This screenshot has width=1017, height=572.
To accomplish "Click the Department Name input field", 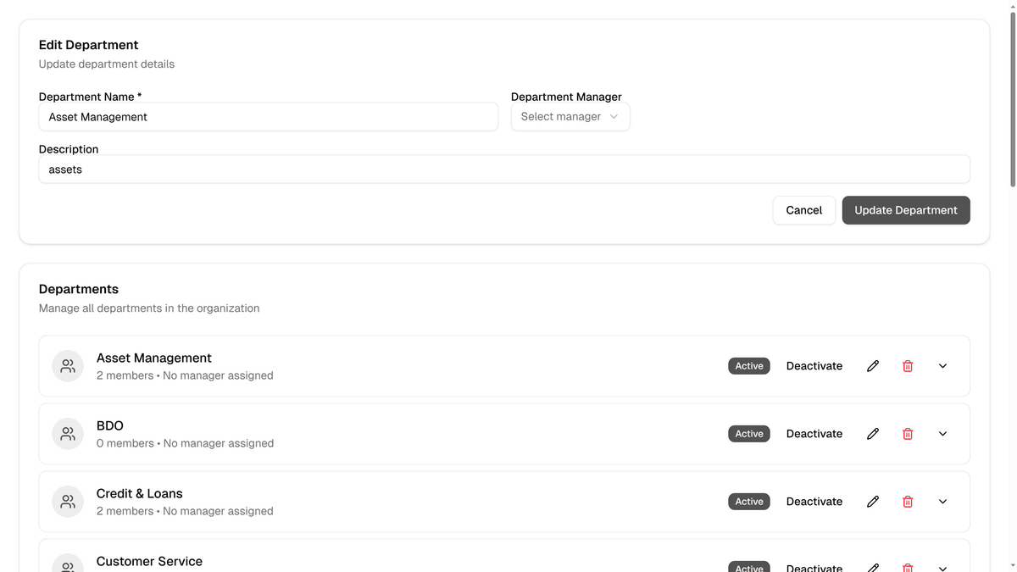I will (x=269, y=117).
